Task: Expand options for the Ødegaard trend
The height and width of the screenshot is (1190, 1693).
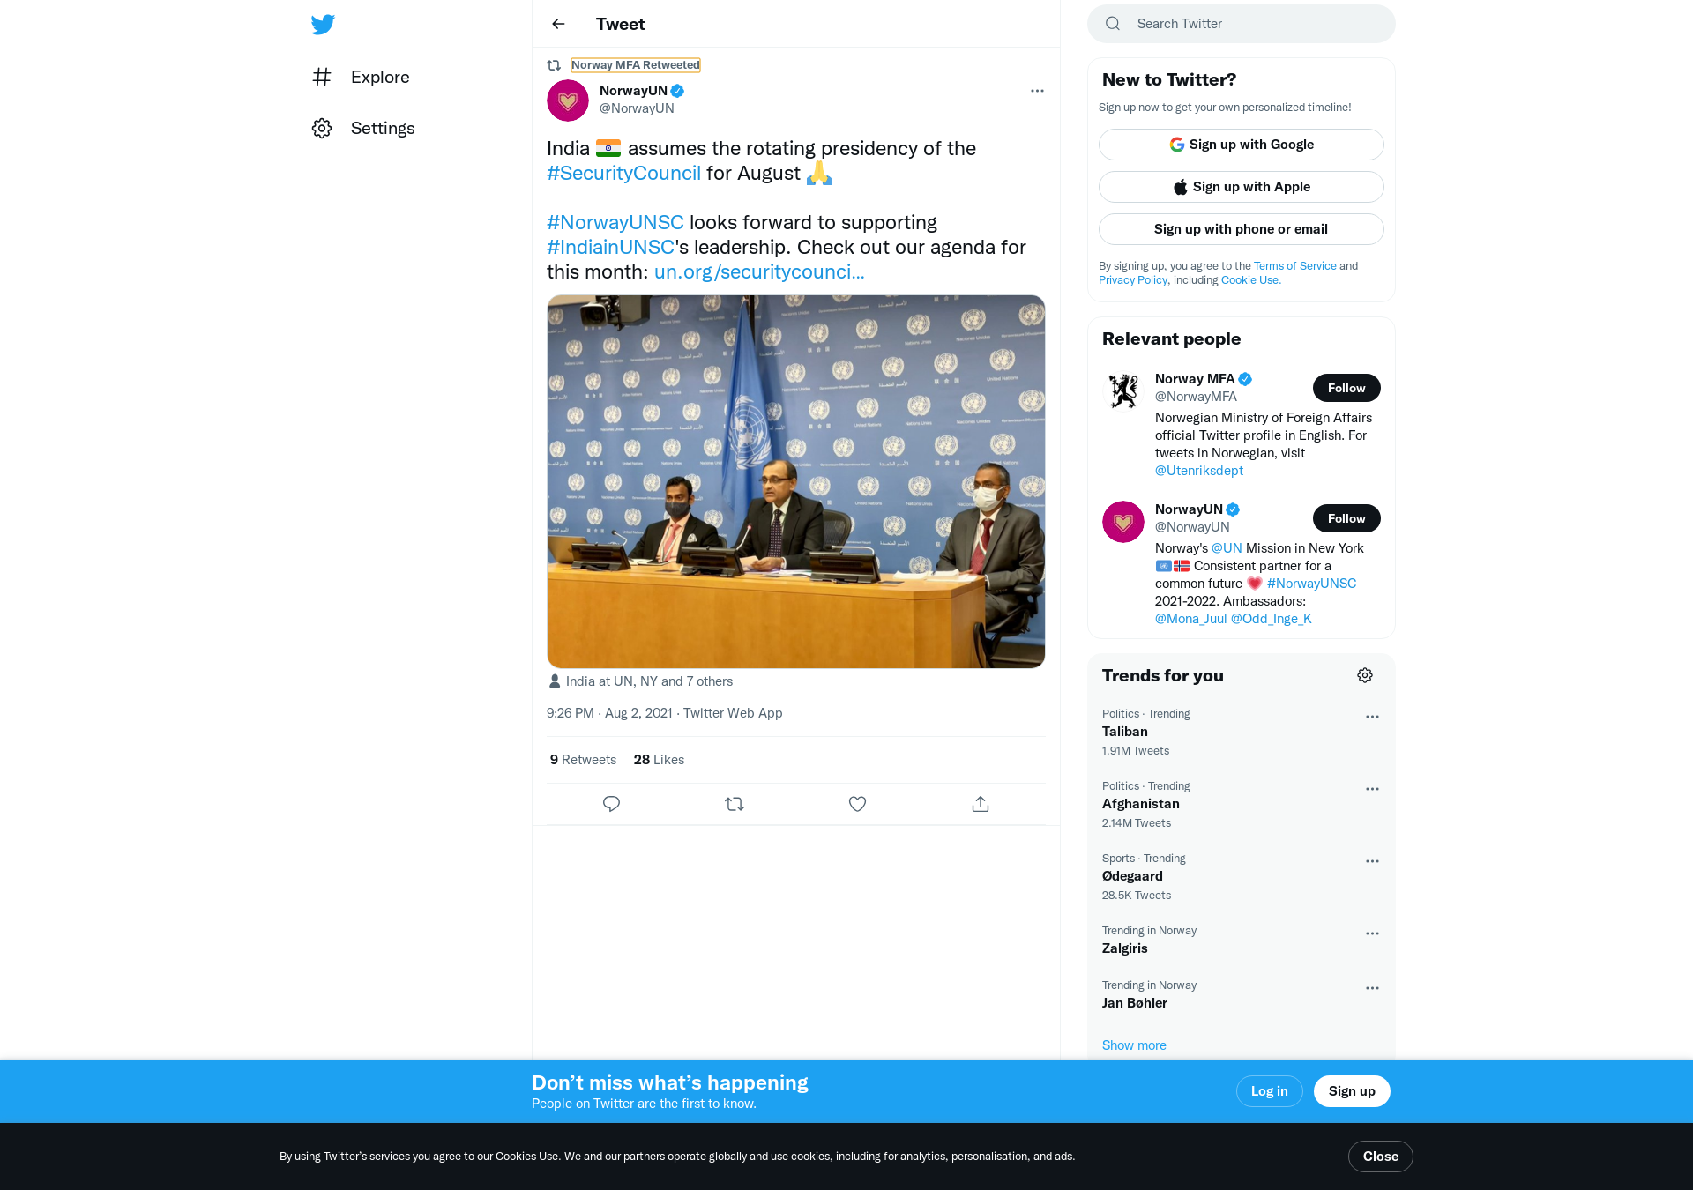Action: [x=1372, y=861]
